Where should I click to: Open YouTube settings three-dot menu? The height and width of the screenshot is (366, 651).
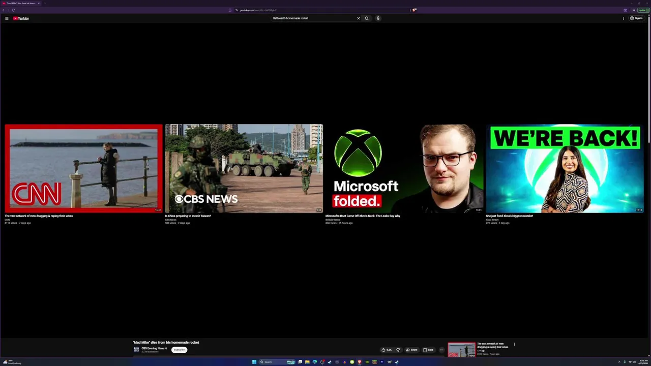pos(624,18)
